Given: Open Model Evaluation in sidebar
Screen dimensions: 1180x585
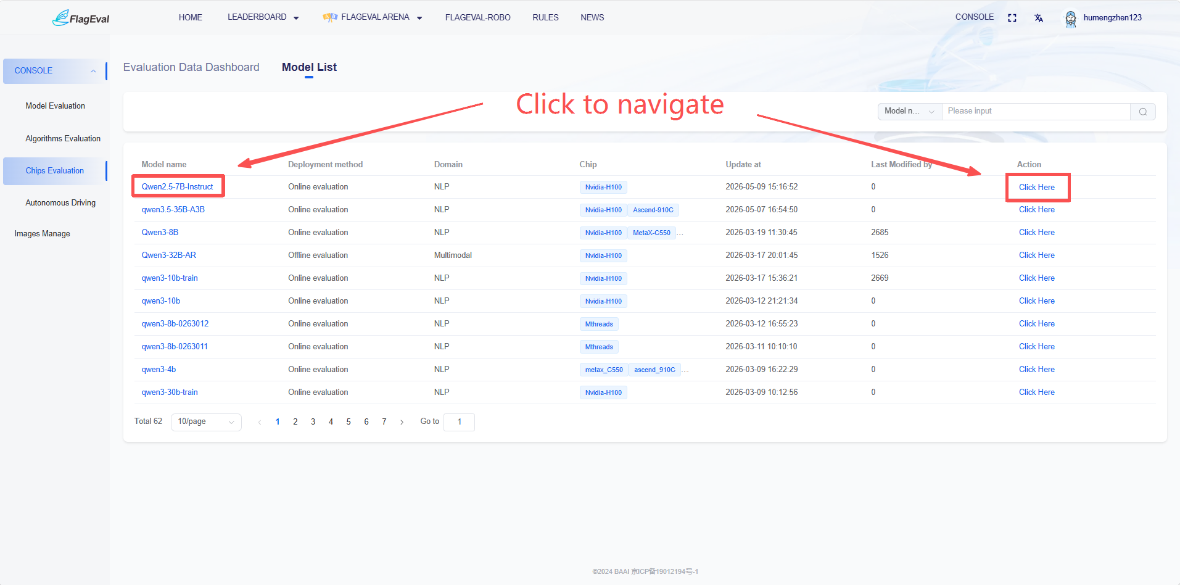Looking at the screenshot, I should point(56,106).
